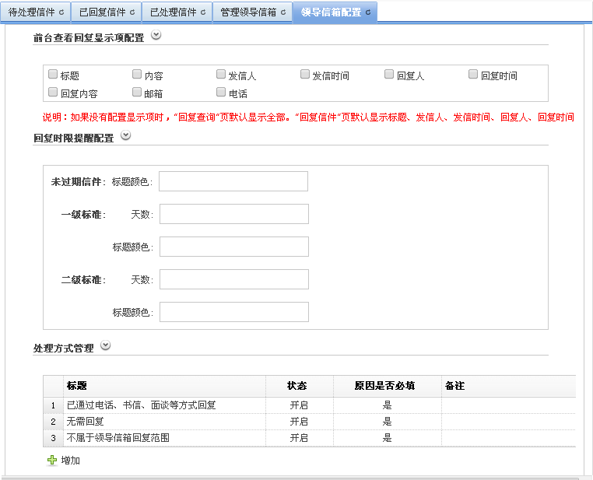
Task: Click refresh icon on 已回复信件 tab
Action: pos(132,12)
